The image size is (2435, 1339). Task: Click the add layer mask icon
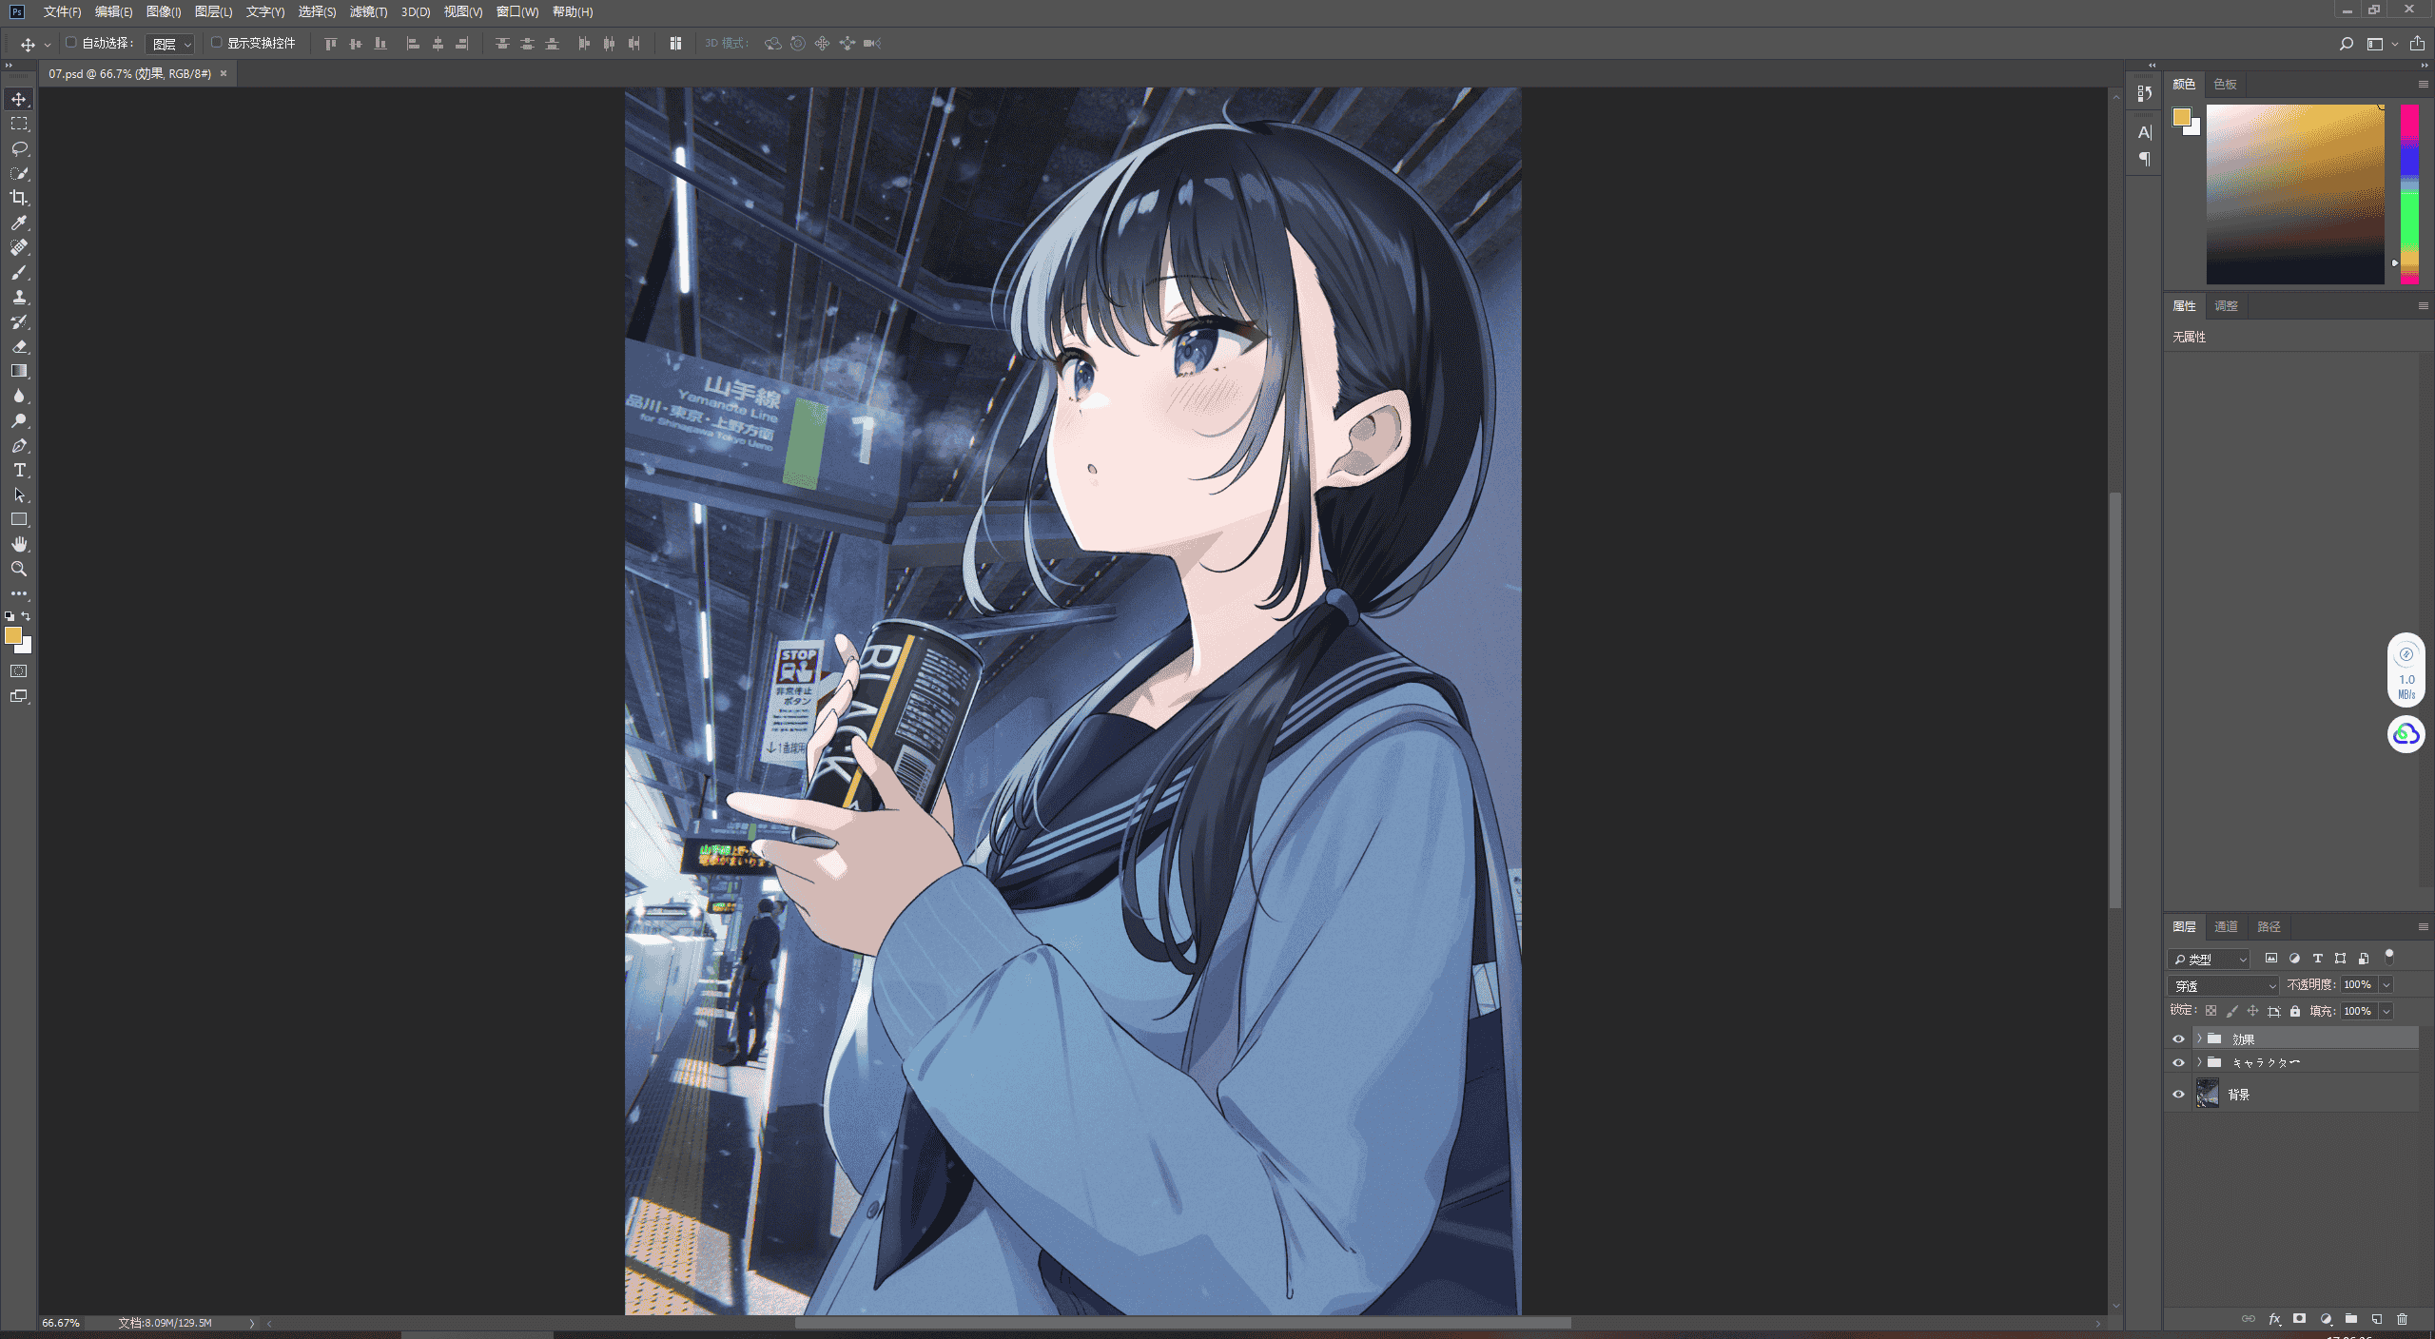(2300, 1319)
